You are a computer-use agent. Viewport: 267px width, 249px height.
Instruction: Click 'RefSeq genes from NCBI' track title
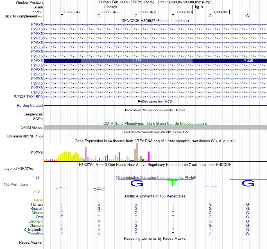coord(155,101)
